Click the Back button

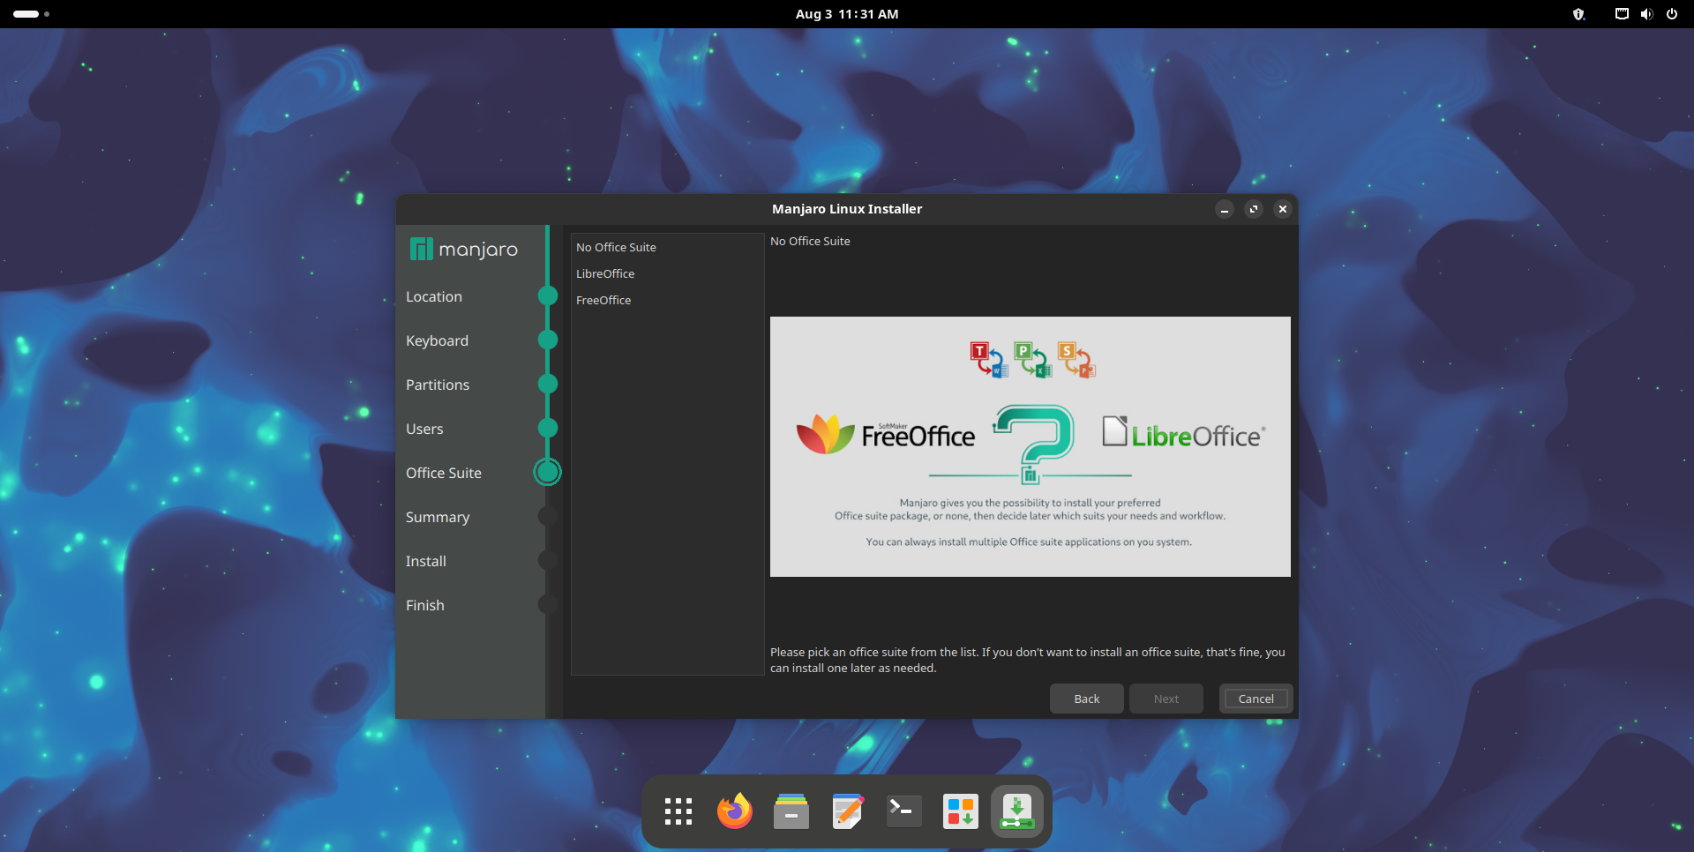tap(1087, 699)
